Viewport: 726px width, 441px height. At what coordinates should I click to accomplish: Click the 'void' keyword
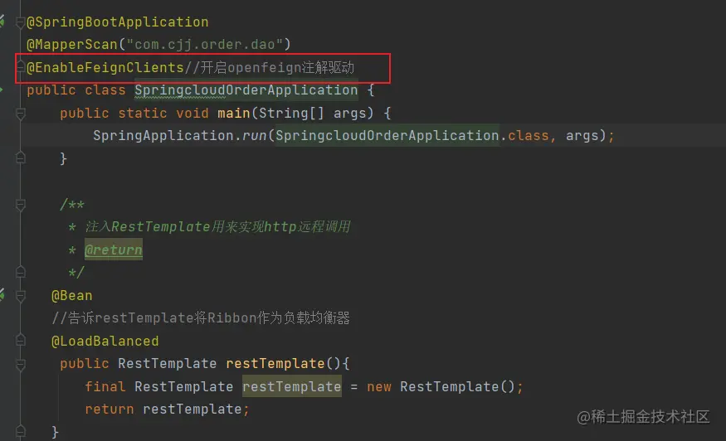click(x=192, y=114)
